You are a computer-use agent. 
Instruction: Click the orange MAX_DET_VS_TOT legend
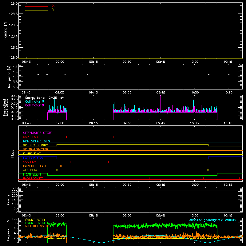[x=38, y=226]
